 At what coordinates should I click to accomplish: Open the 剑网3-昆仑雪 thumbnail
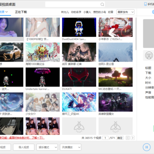115,52
